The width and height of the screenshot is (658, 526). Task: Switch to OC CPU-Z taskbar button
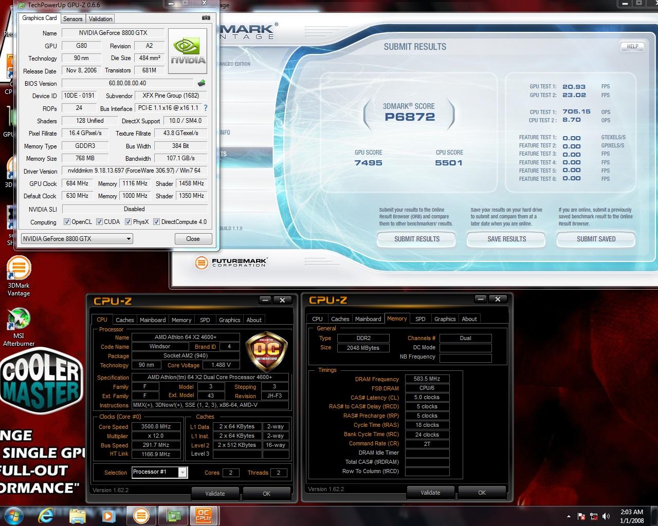point(204,516)
